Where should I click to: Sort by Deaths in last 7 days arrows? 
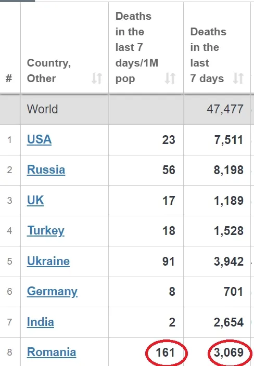(238, 79)
